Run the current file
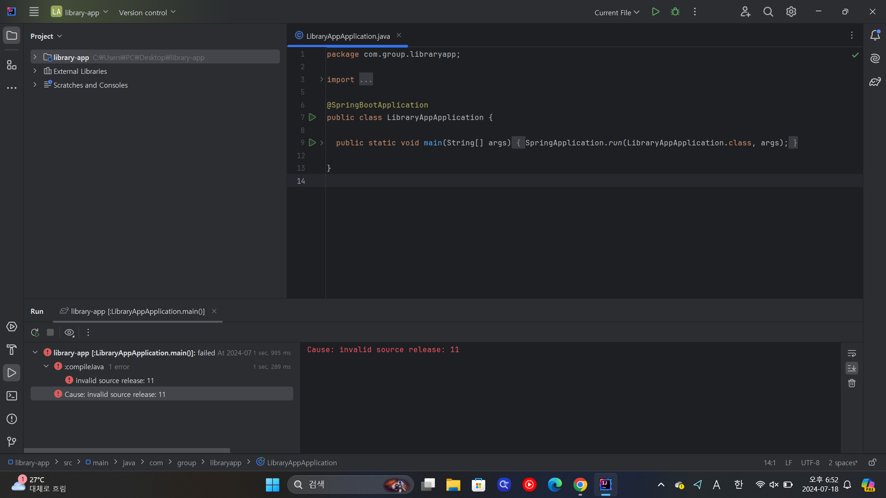 coord(655,12)
